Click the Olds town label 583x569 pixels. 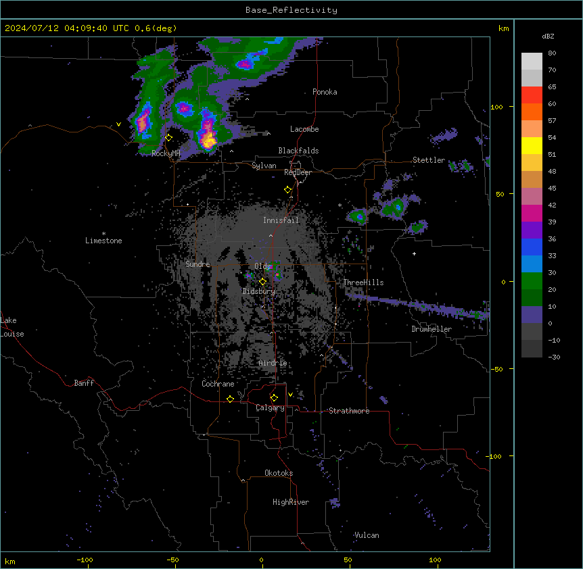coord(262,266)
